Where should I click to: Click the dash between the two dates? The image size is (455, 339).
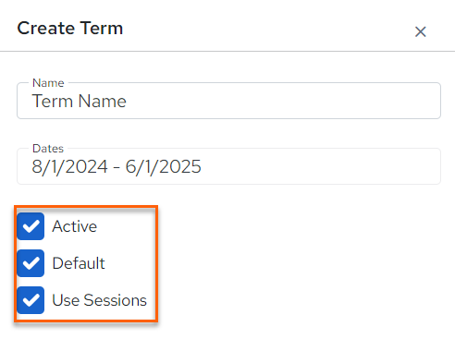117,168
